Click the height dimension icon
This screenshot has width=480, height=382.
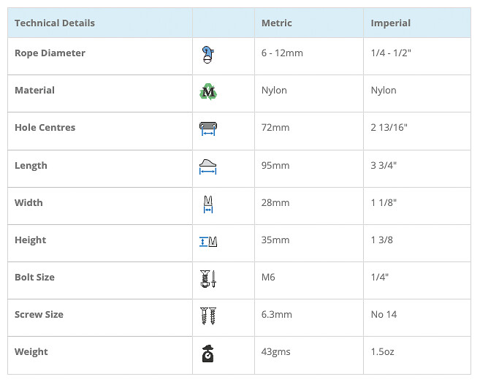click(x=208, y=241)
